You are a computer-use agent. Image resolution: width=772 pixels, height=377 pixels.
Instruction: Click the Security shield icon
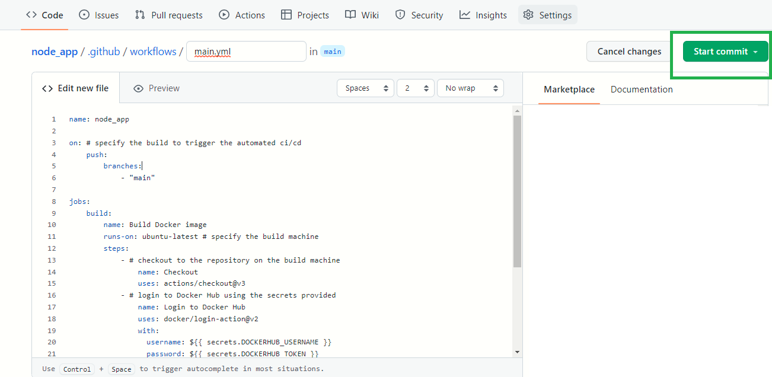pyautogui.click(x=400, y=15)
